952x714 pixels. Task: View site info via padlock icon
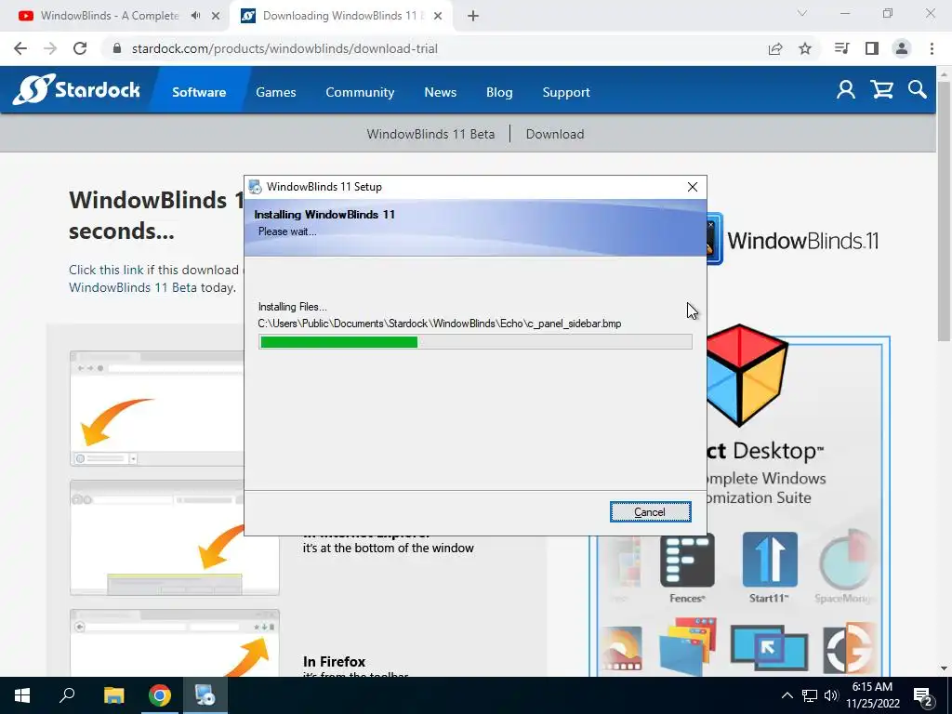pyautogui.click(x=117, y=48)
